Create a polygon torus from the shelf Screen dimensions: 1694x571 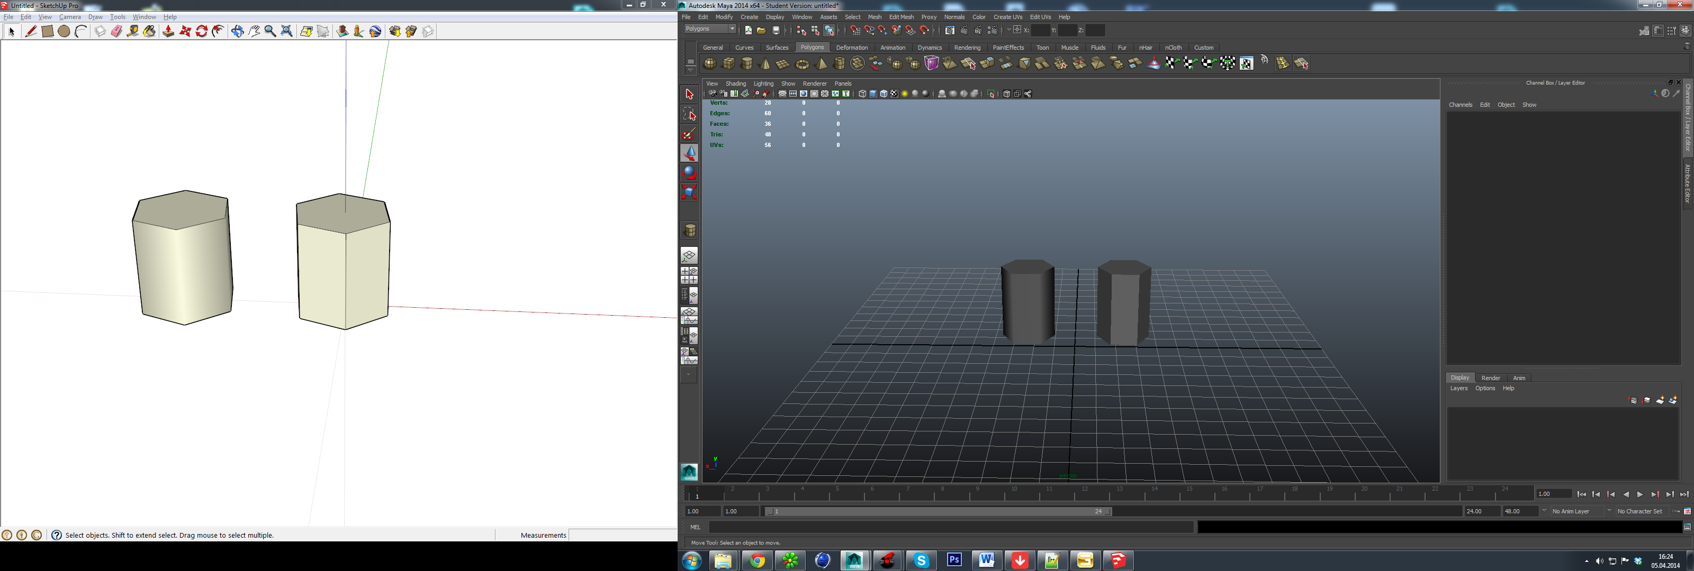pyautogui.click(x=803, y=64)
